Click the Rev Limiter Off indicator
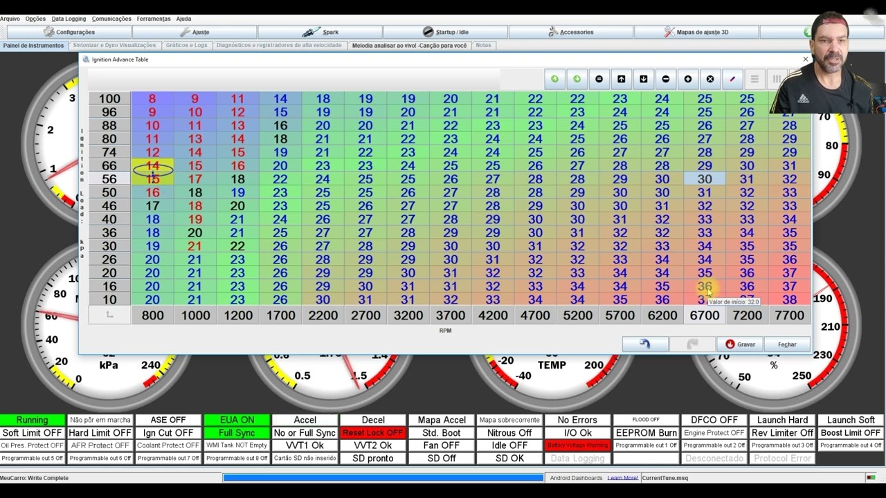886x498 pixels. (x=782, y=433)
